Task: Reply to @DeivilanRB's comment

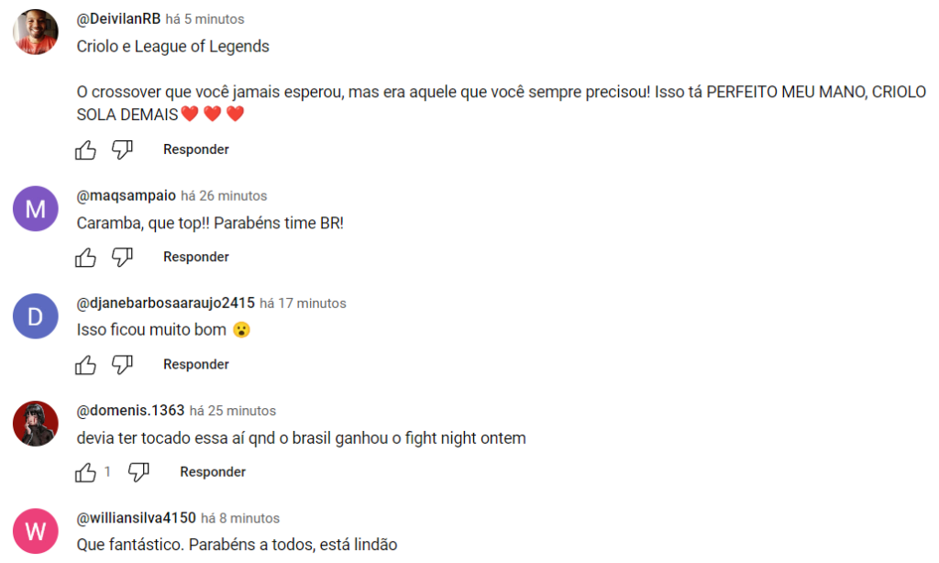Action: pos(196,149)
